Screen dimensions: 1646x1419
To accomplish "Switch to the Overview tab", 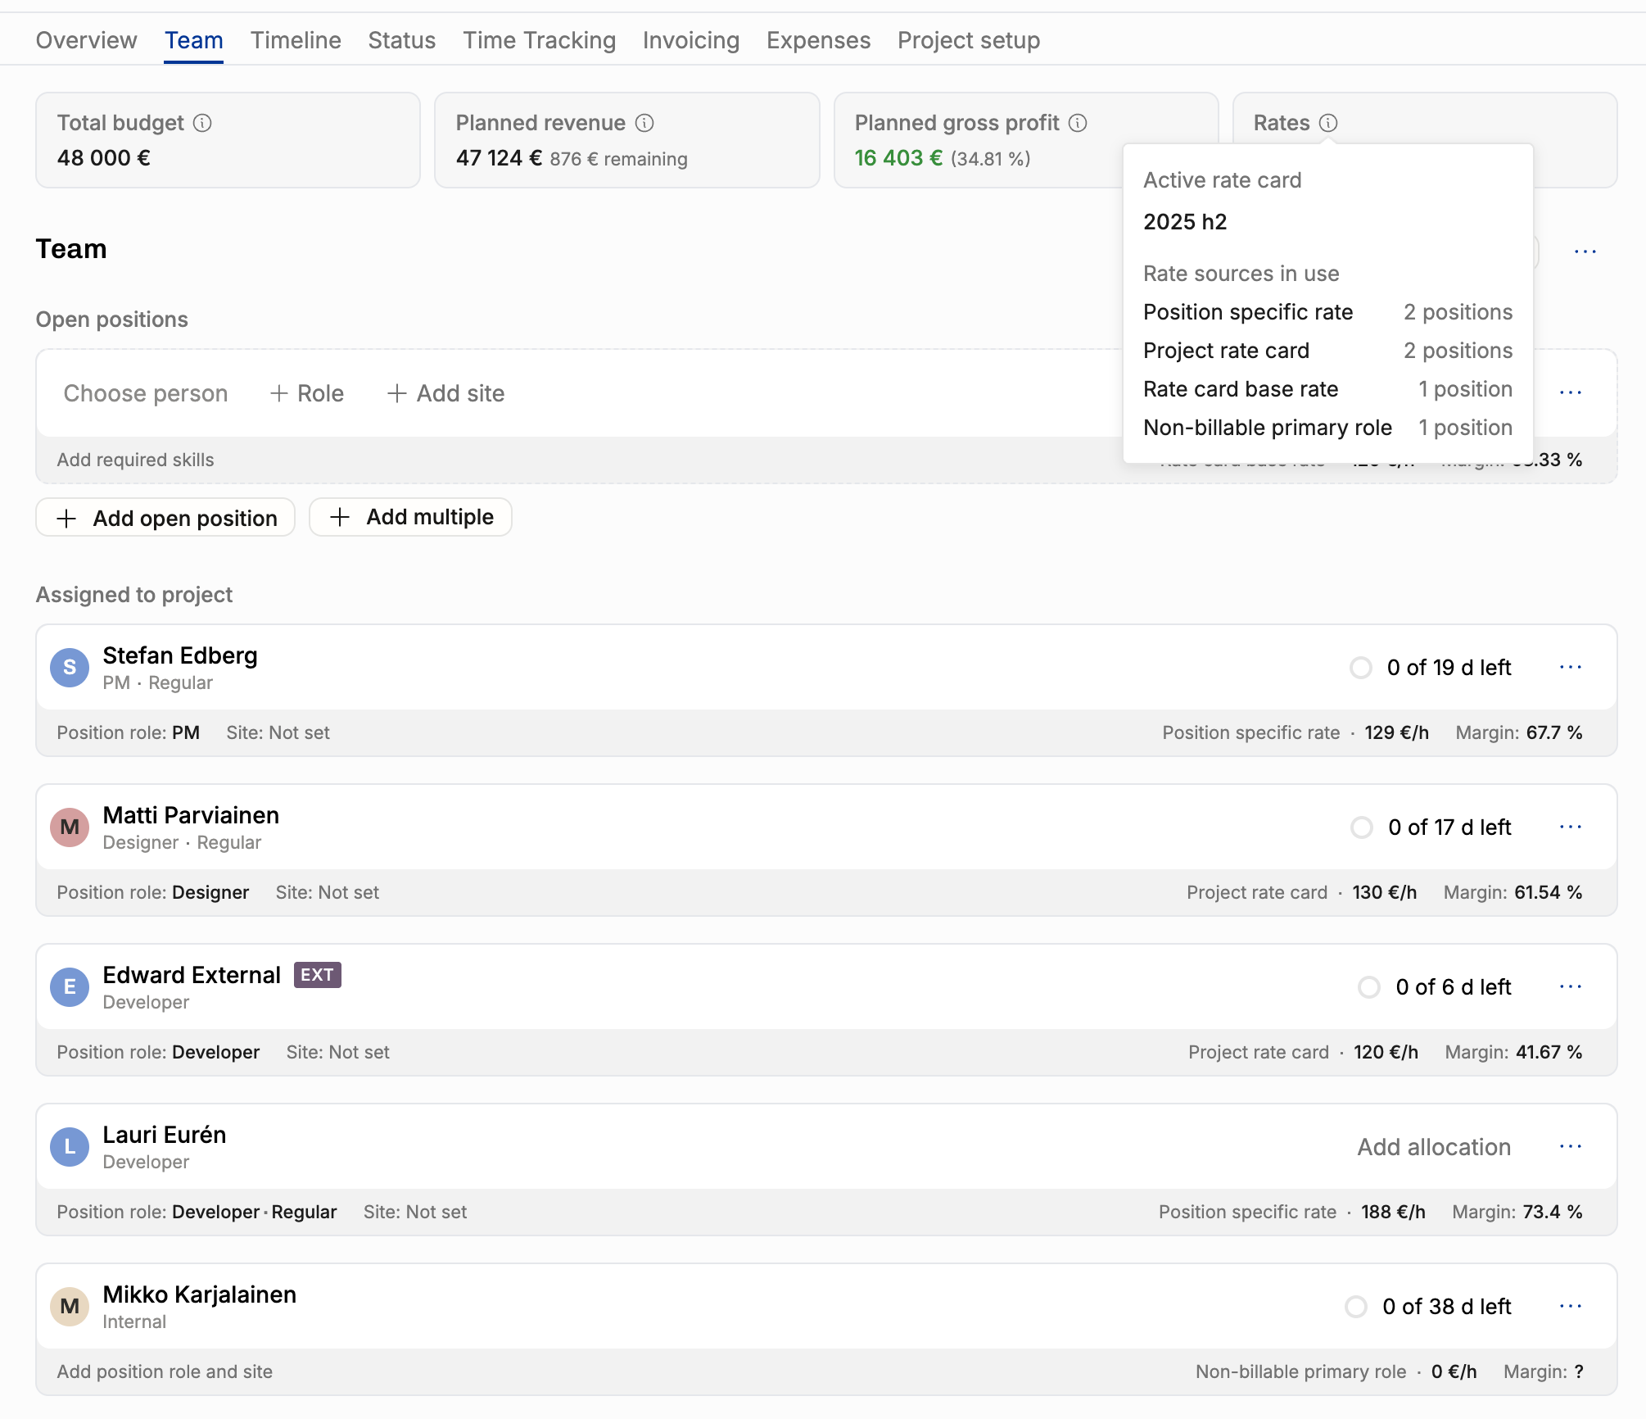I will coord(86,40).
